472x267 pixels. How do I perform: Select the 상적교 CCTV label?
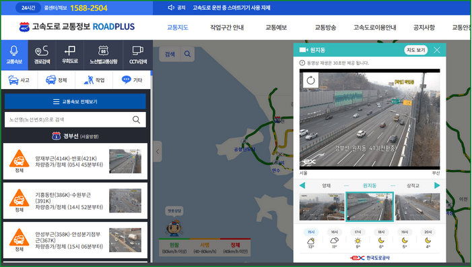413,185
